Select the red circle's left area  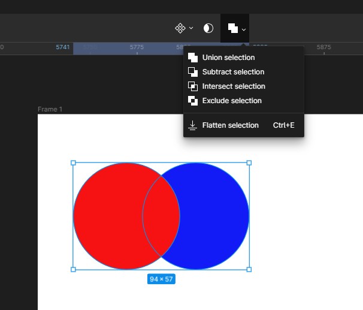(x=105, y=216)
